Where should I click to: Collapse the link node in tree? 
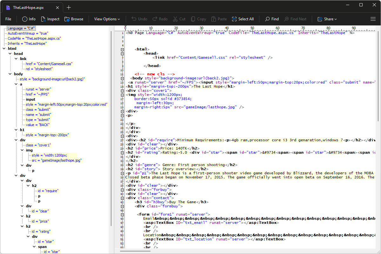(16, 59)
